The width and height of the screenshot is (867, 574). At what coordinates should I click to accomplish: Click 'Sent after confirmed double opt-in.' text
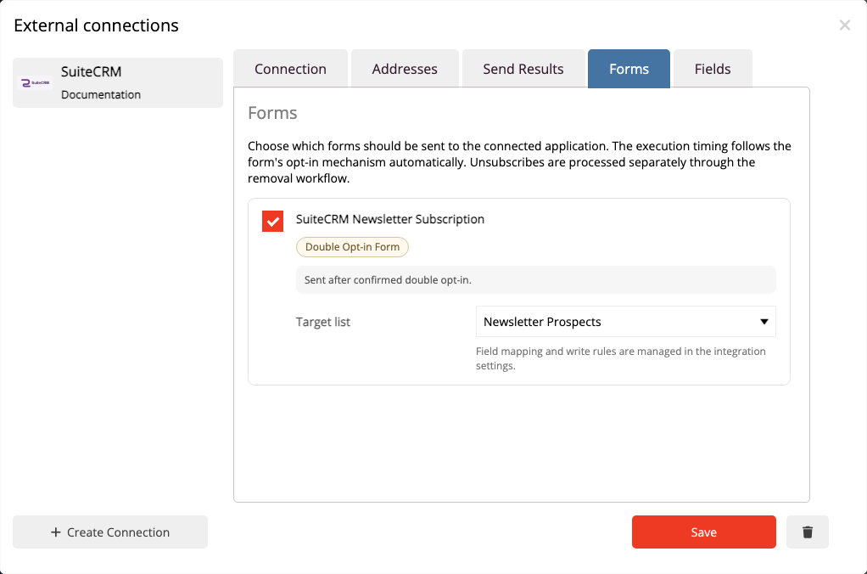(388, 280)
